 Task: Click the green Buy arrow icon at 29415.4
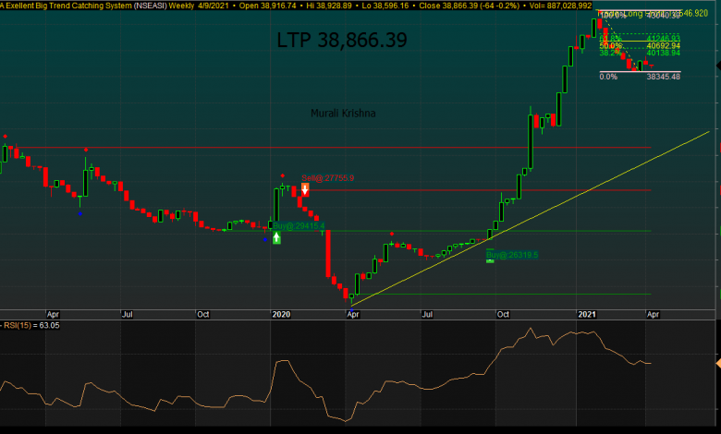[276, 238]
